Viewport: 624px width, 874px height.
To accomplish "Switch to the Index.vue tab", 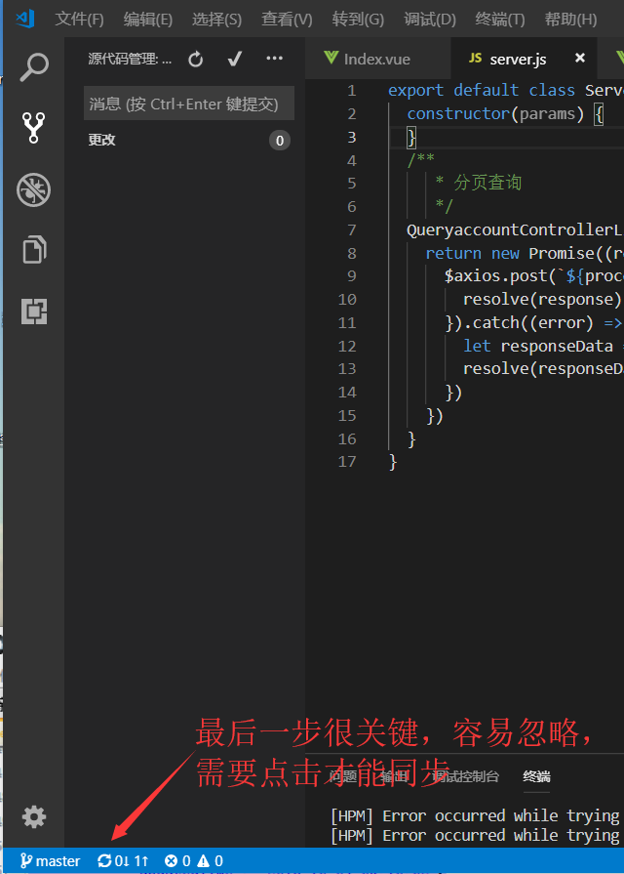I will [x=378, y=59].
